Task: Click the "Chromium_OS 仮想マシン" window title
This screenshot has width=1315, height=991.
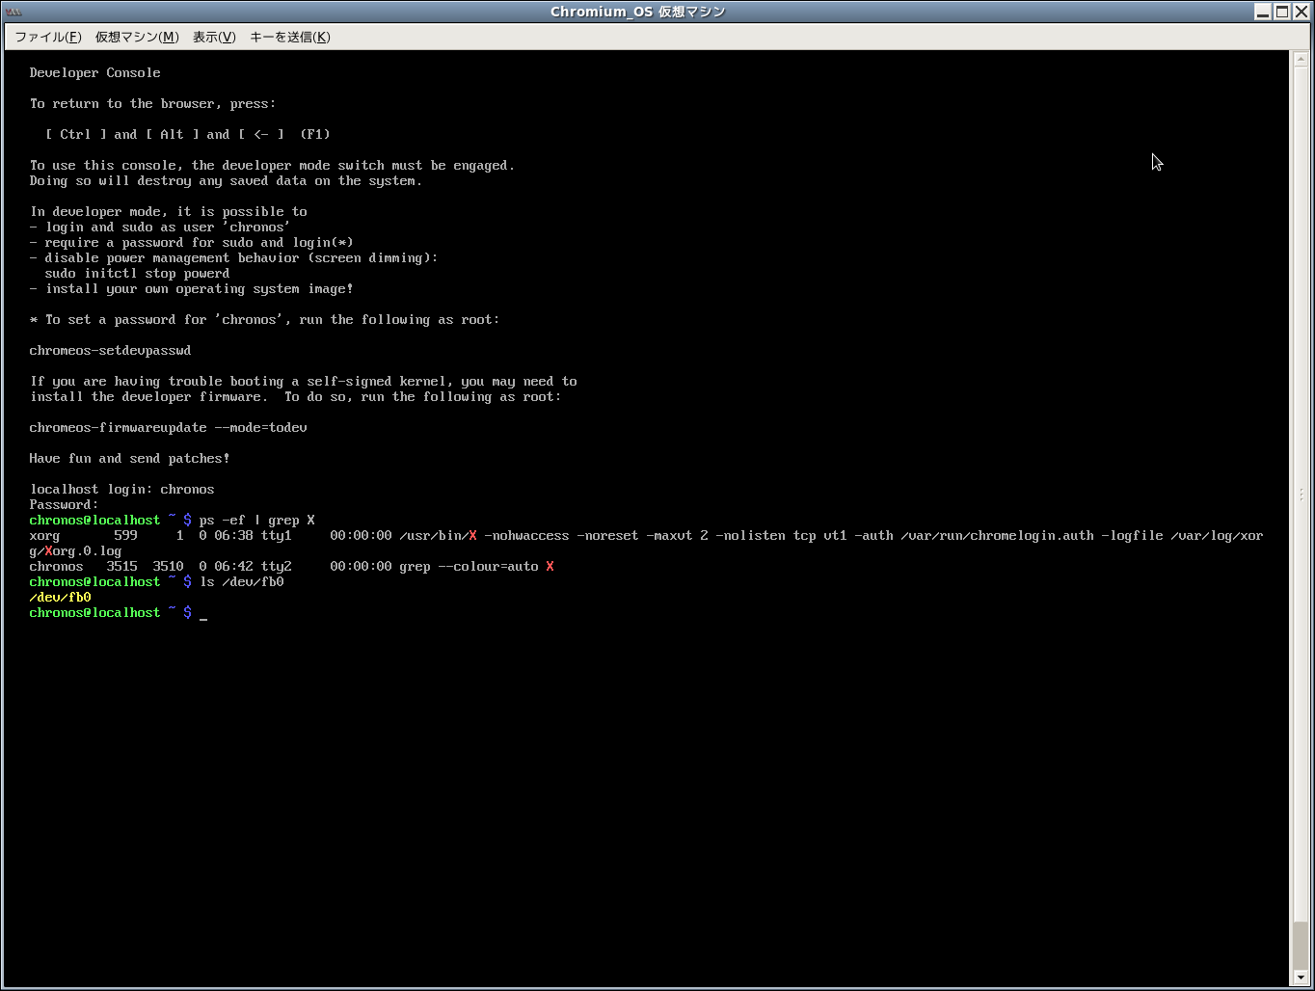Action: 638,12
